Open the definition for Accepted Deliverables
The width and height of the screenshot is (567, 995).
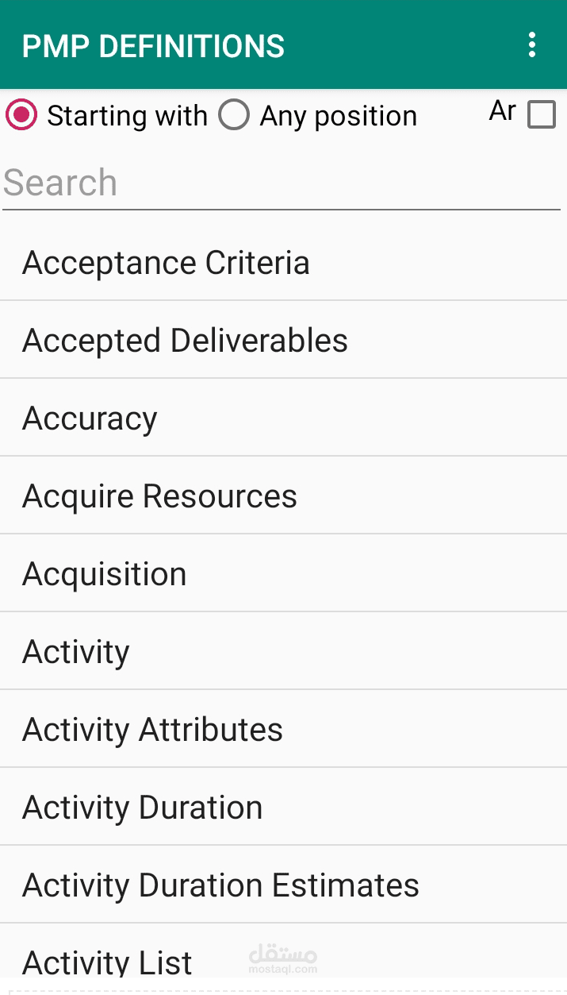click(x=186, y=340)
